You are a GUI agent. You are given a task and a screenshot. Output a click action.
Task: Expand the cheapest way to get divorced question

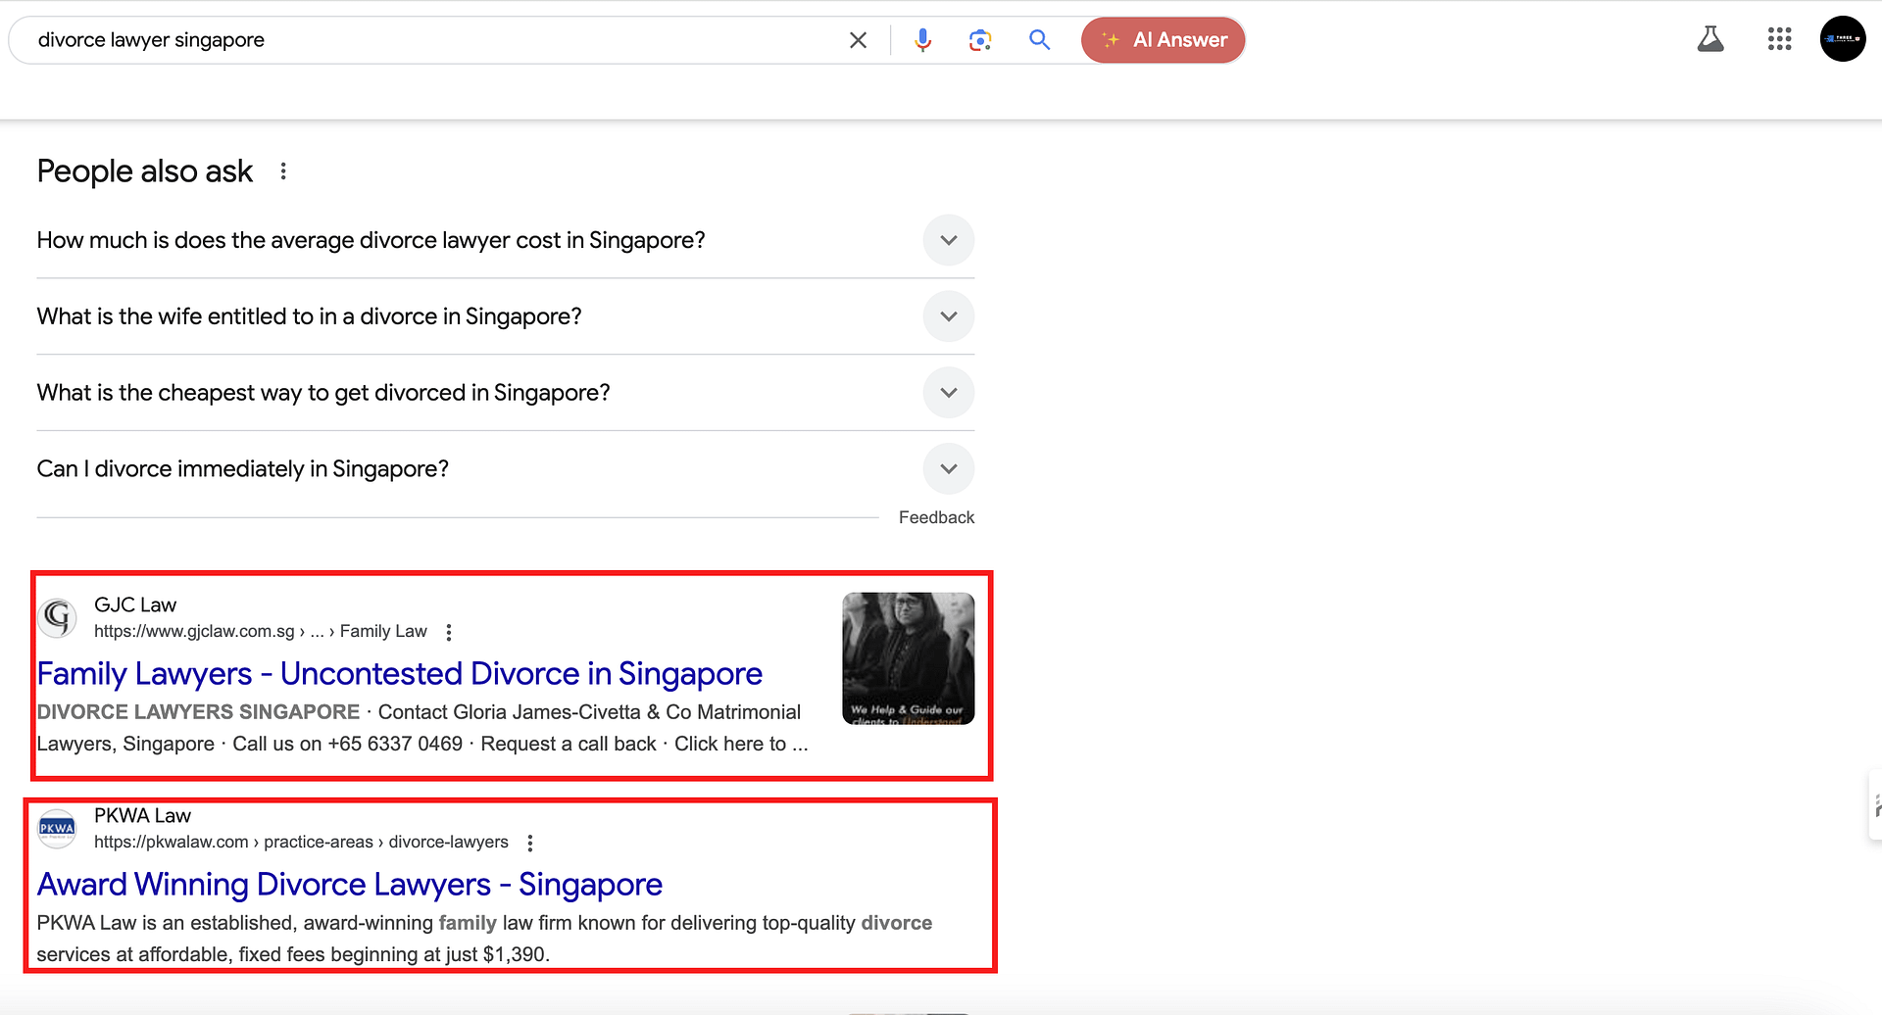coord(948,393)
